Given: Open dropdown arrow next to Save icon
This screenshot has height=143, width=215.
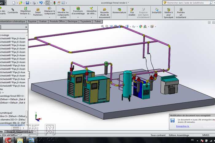Looking at the screenshot, I should tap(31, 3).
